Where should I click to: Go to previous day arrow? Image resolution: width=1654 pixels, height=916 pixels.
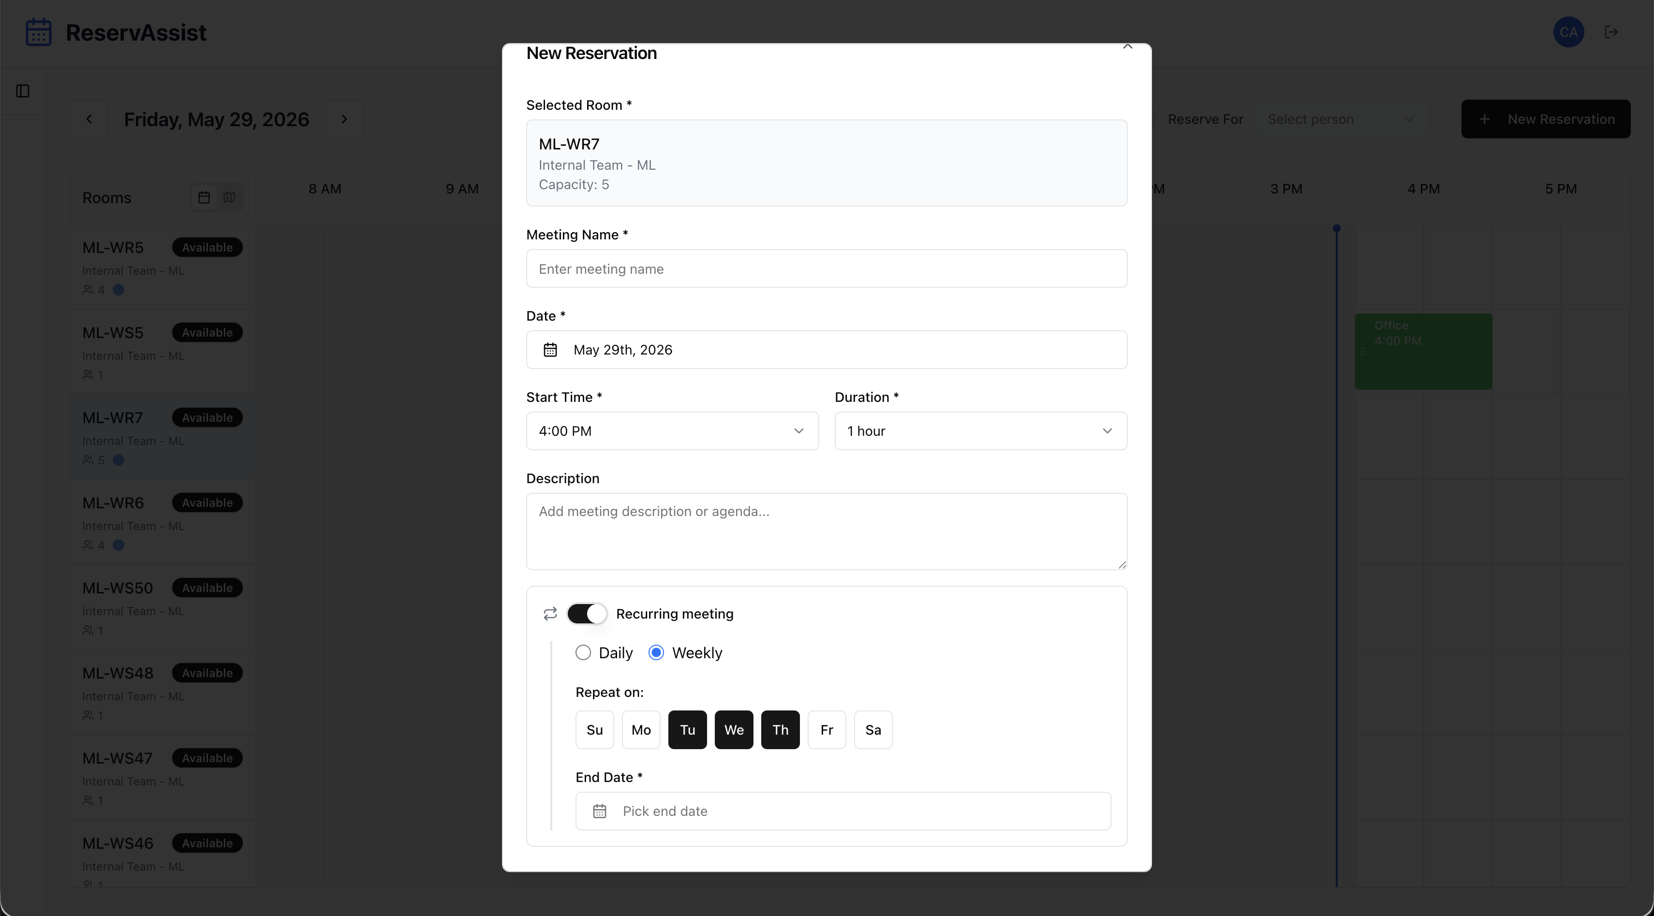[x=89, y=119]
